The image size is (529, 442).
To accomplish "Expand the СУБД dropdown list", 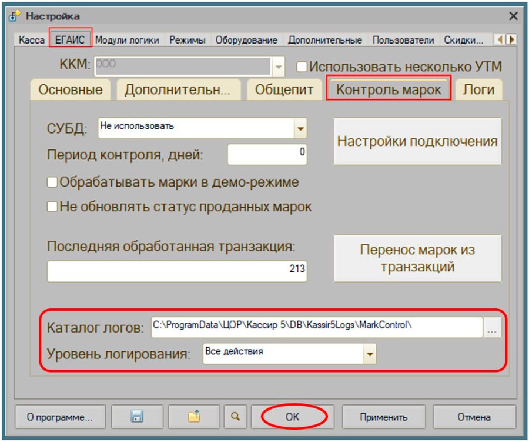I will 300,128.
